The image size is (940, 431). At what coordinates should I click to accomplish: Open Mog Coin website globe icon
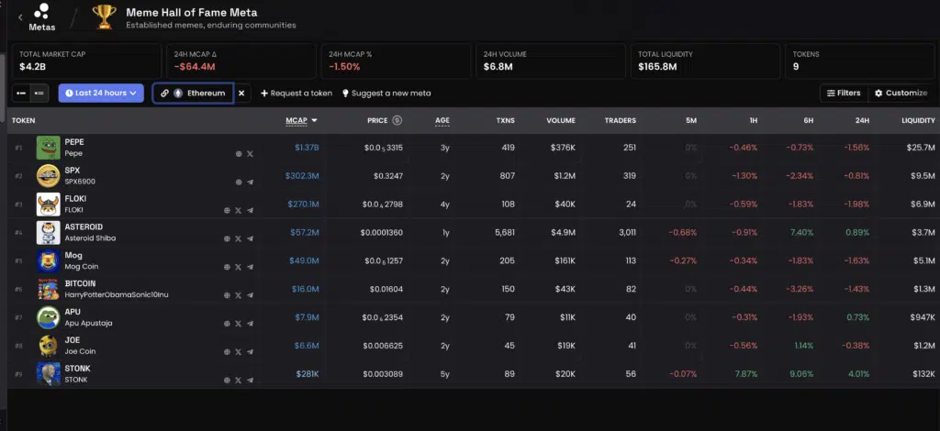click(228, 267)
